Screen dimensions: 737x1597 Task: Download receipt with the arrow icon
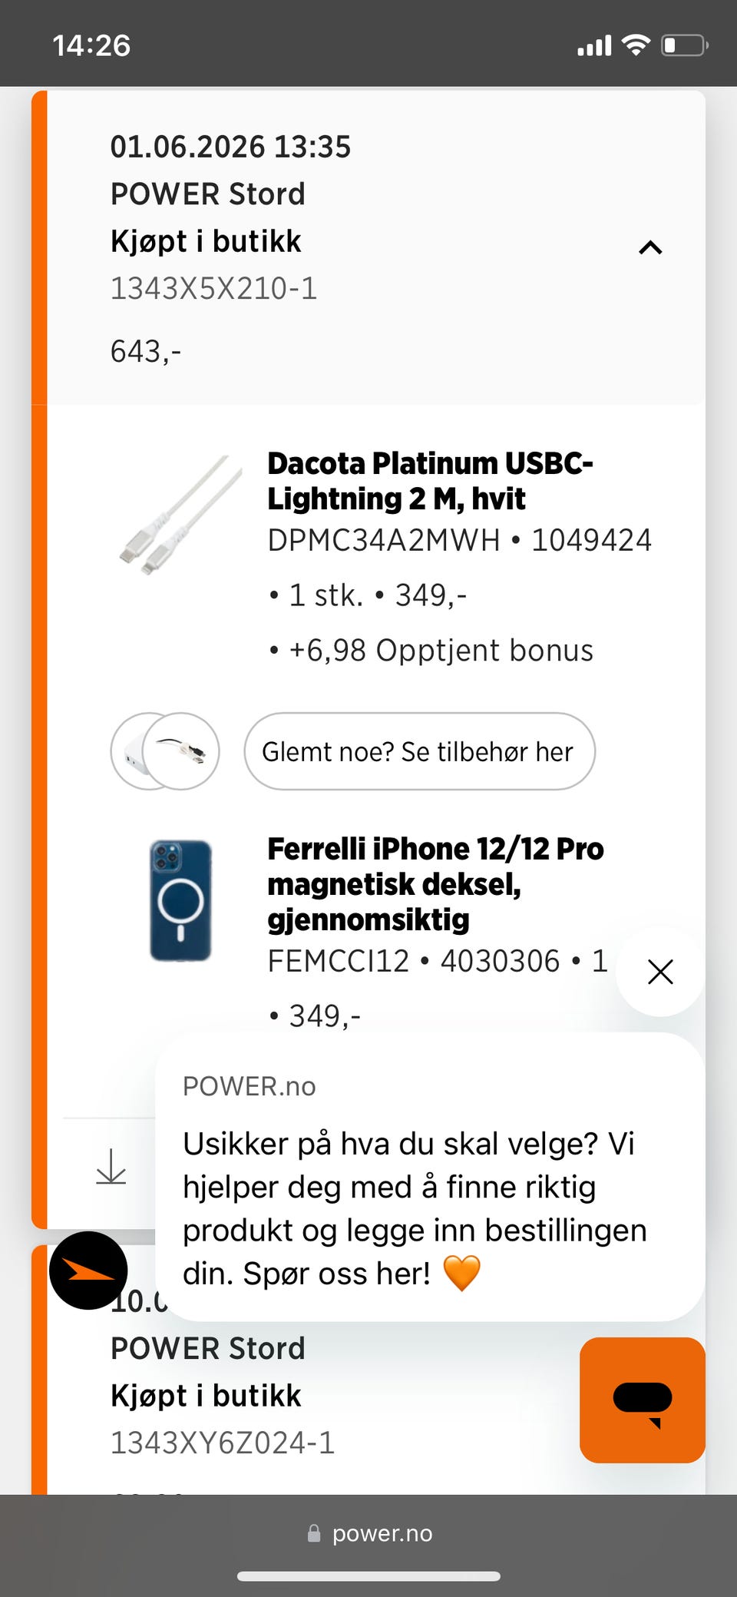click(111, 1167)
